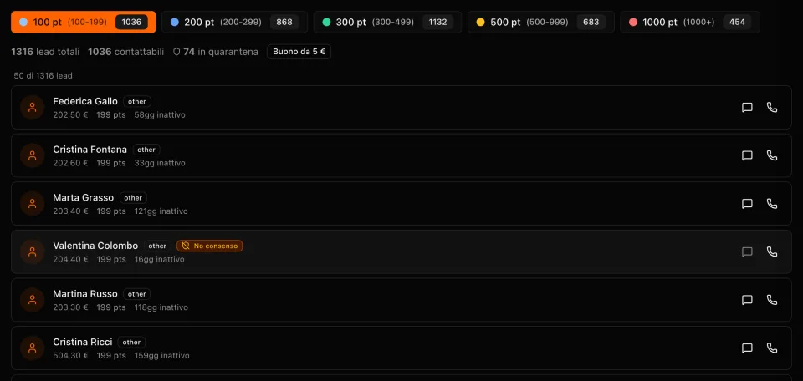
Task: Click Valentina Colombo's avatar icon
Action: (x=33, y=251)
